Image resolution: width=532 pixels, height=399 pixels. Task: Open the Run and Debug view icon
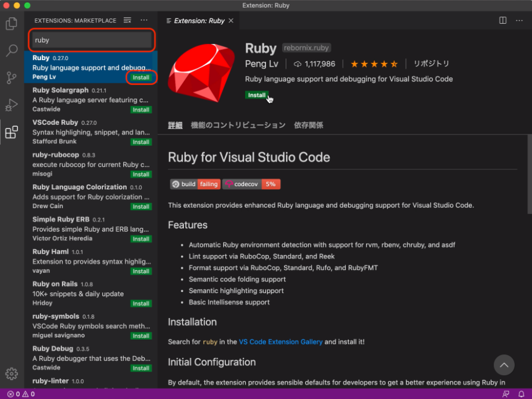point(11,105)
